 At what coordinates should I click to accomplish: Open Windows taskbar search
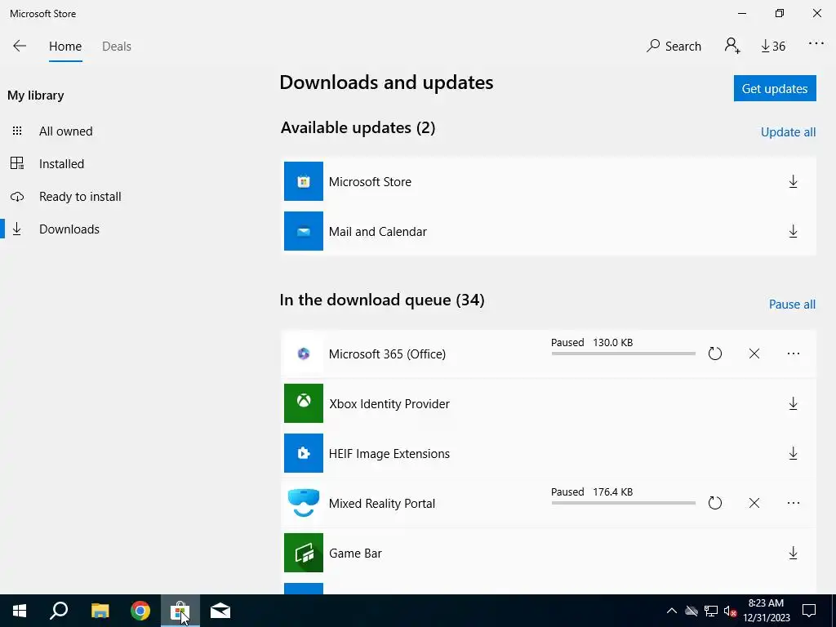click(x=59, y=611)
